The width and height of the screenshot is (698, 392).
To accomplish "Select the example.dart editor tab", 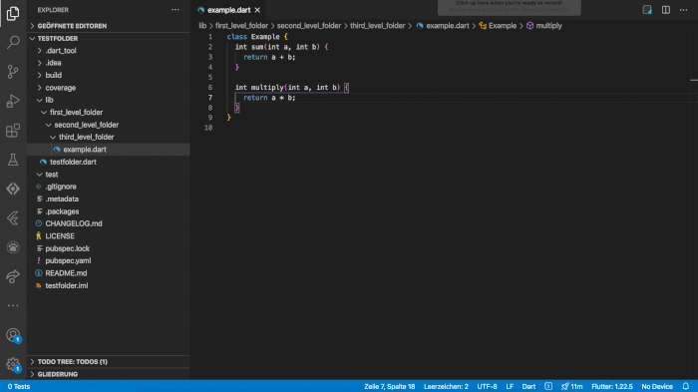I will tap(228, 10).
